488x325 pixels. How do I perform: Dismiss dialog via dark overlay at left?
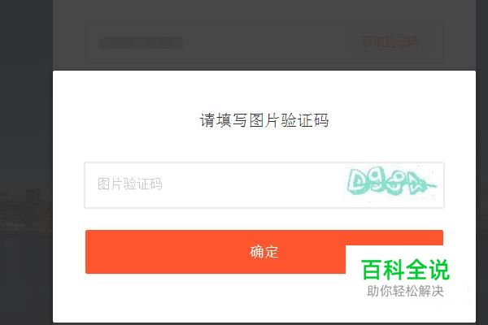coord(27,124)
